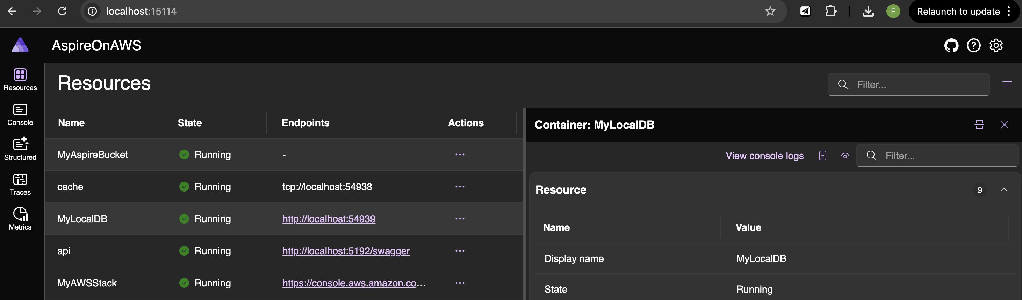Focus the Resources Filter input field
This screenshot has width=1022, height=300.
click(908, 84)
